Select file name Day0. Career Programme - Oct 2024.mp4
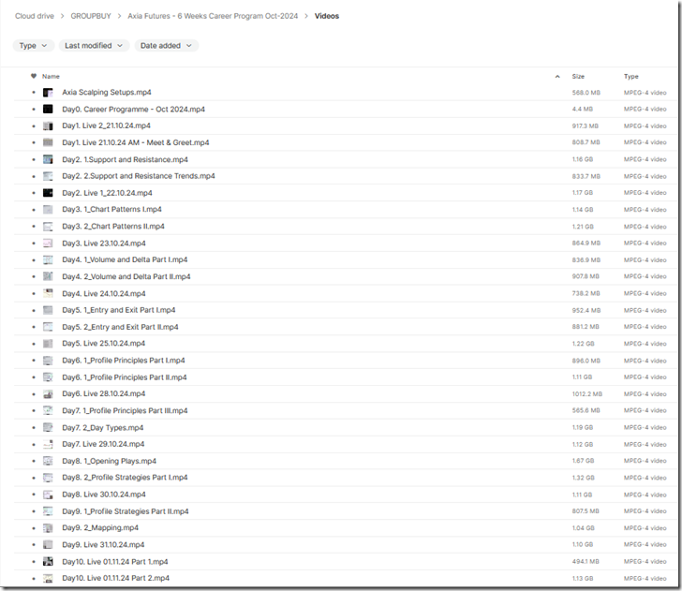 (134, 110)
